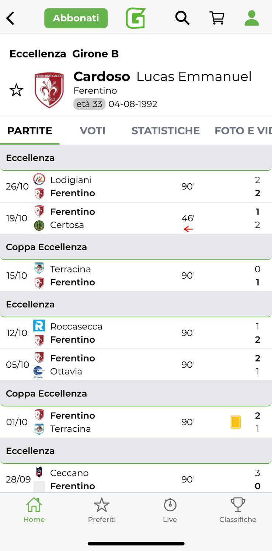Tap the yellow card on 01/10 match

(236, 422)
